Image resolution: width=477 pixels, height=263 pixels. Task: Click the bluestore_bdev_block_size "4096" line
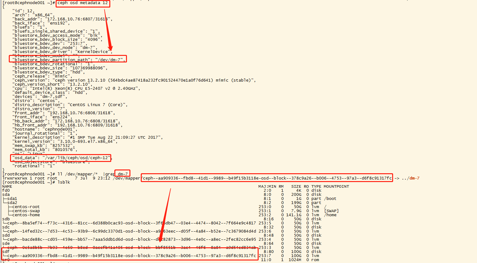point(58,40)
